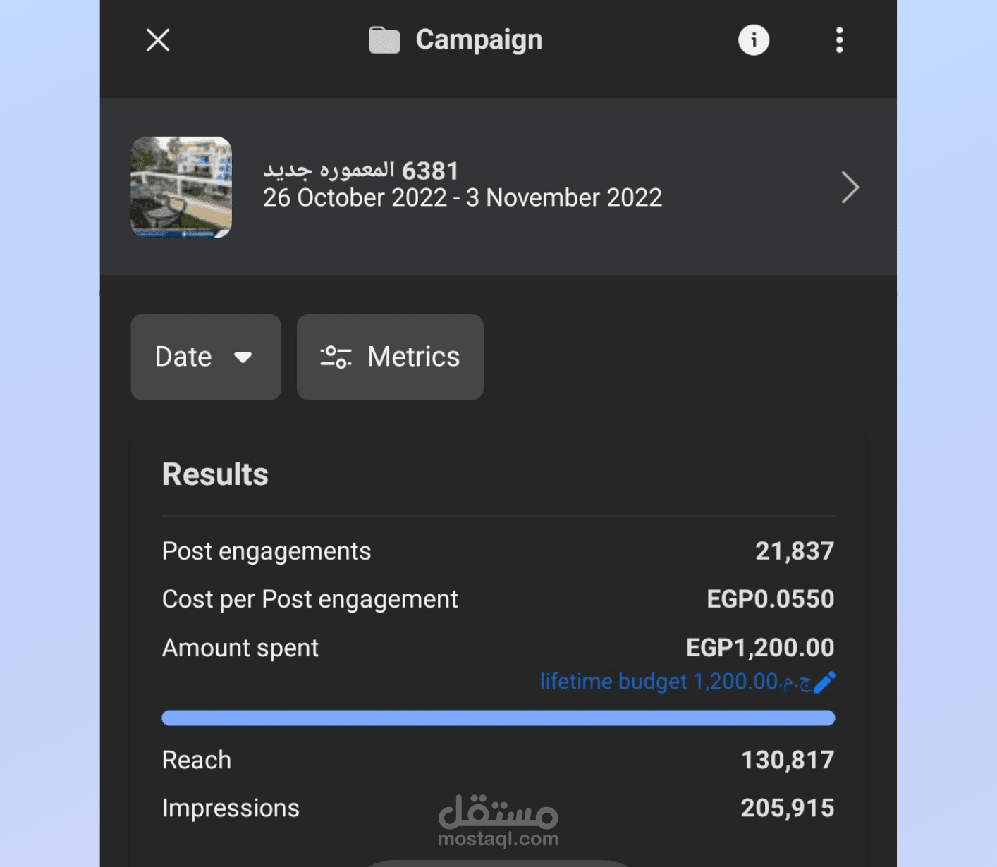The image size is (997, 867).
Task: Open the campaign info icon
Action: pyautogui.click(x=753, y=40)
